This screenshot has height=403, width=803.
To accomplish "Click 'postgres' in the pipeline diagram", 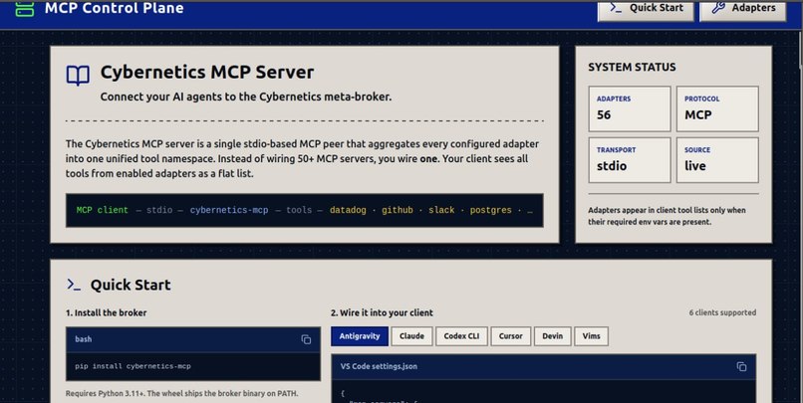I will pos(490,210).
